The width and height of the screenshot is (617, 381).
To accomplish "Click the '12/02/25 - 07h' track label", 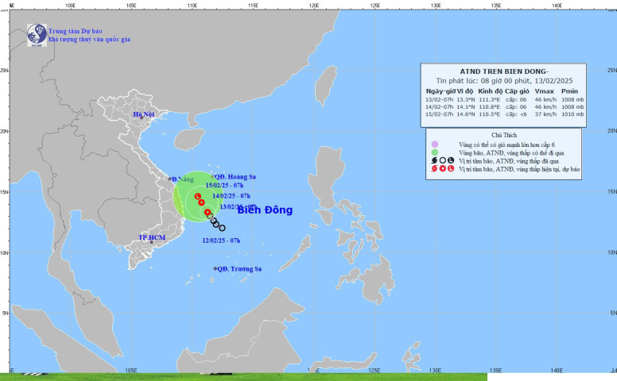I will click(x=221, y=241).
